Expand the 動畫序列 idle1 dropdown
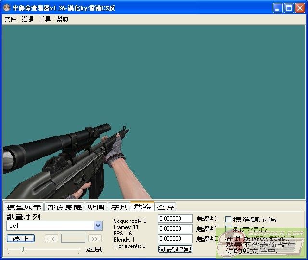 (98, 225)
